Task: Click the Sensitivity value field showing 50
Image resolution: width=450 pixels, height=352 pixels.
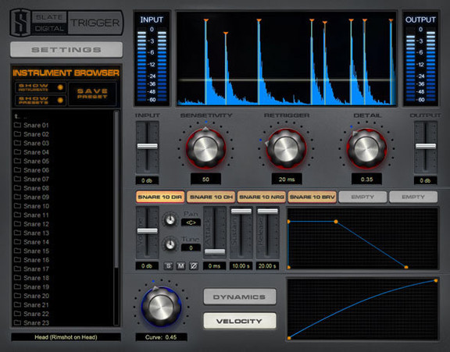Action: point(205,180)
